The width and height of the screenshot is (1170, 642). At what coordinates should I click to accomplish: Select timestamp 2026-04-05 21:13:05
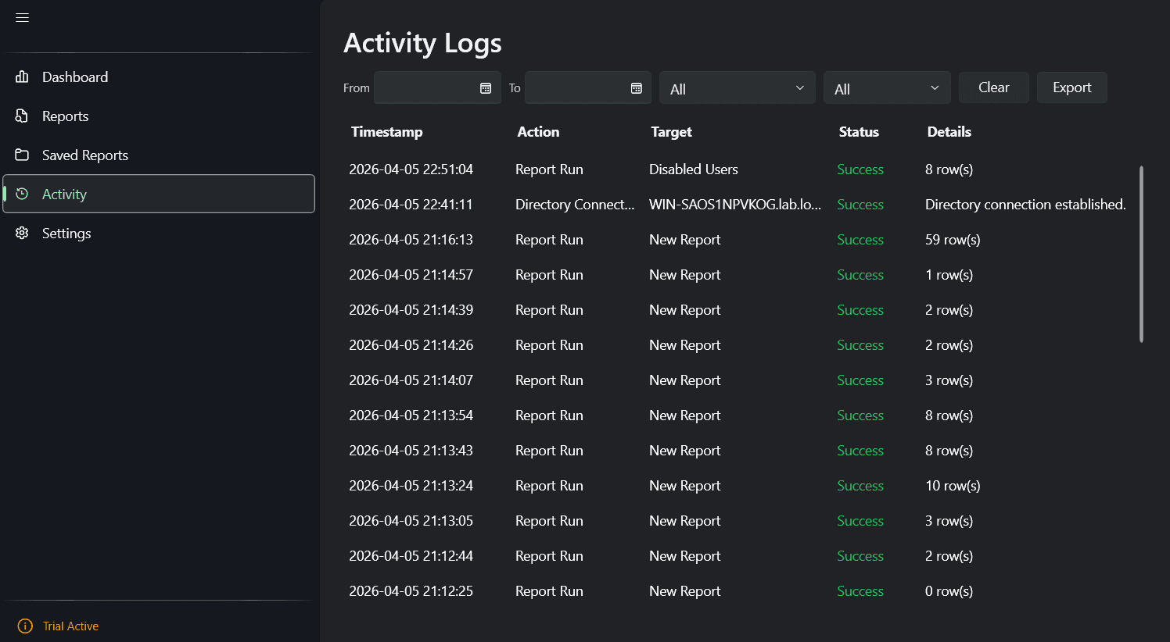click(411, 520)
